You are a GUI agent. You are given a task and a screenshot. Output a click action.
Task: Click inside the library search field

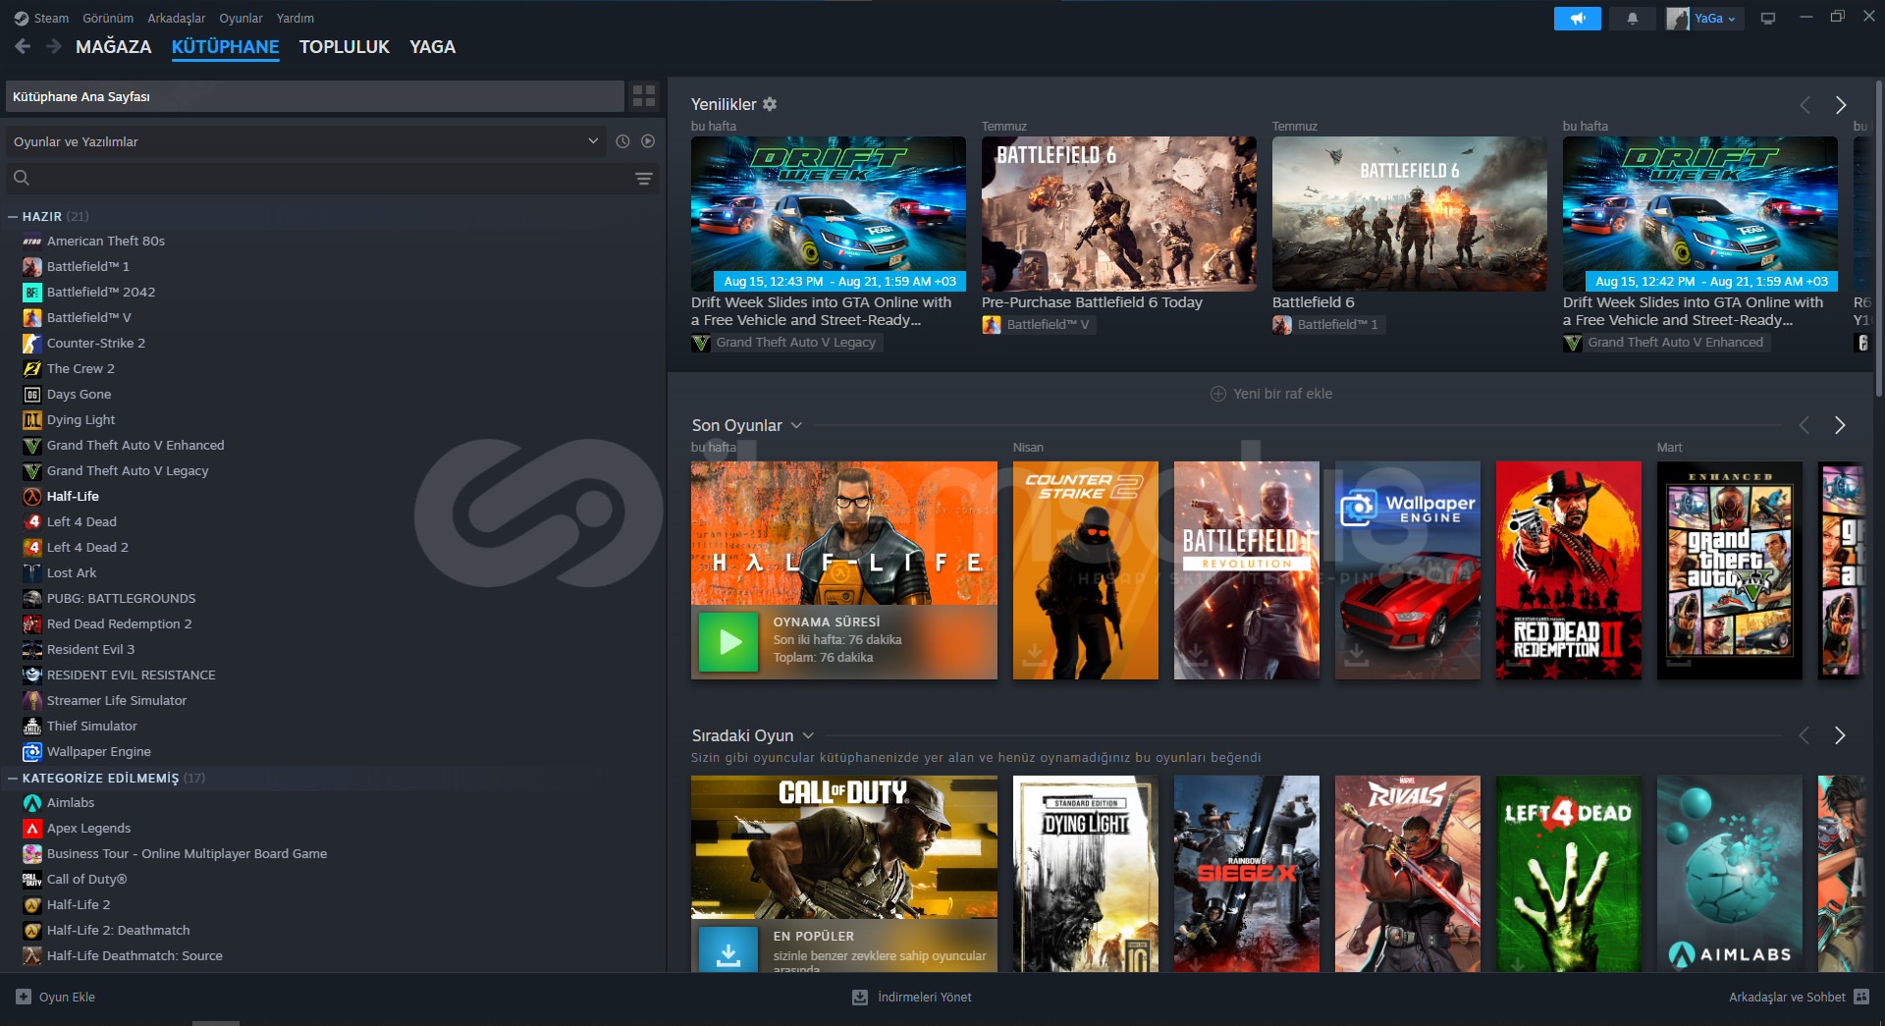334,178
